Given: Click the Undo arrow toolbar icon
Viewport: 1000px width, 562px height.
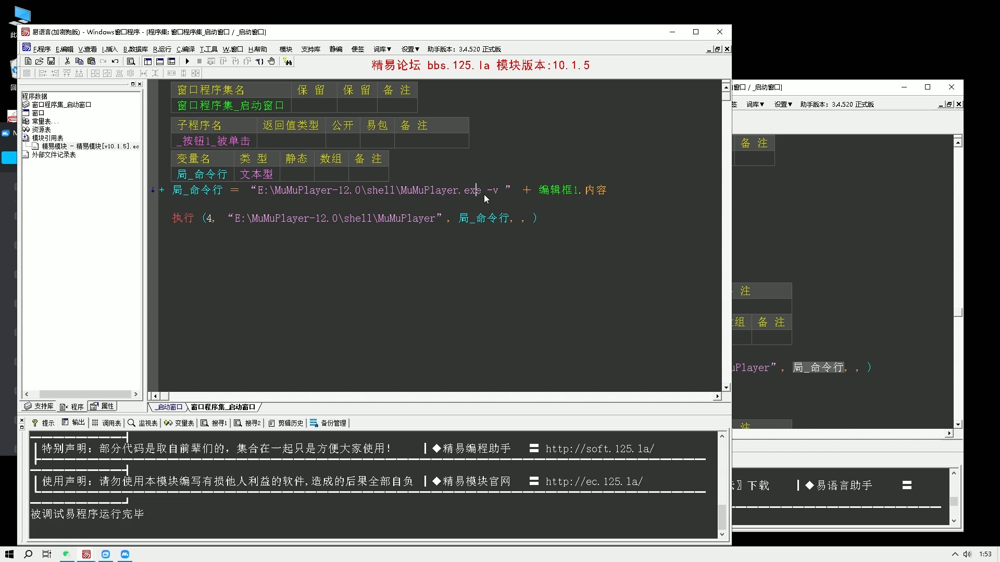Looking at the screenshot, I should click(115, 61).
